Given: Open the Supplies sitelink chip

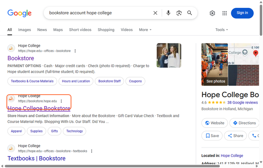Looking at the screenshot, I should coord(37,131).
